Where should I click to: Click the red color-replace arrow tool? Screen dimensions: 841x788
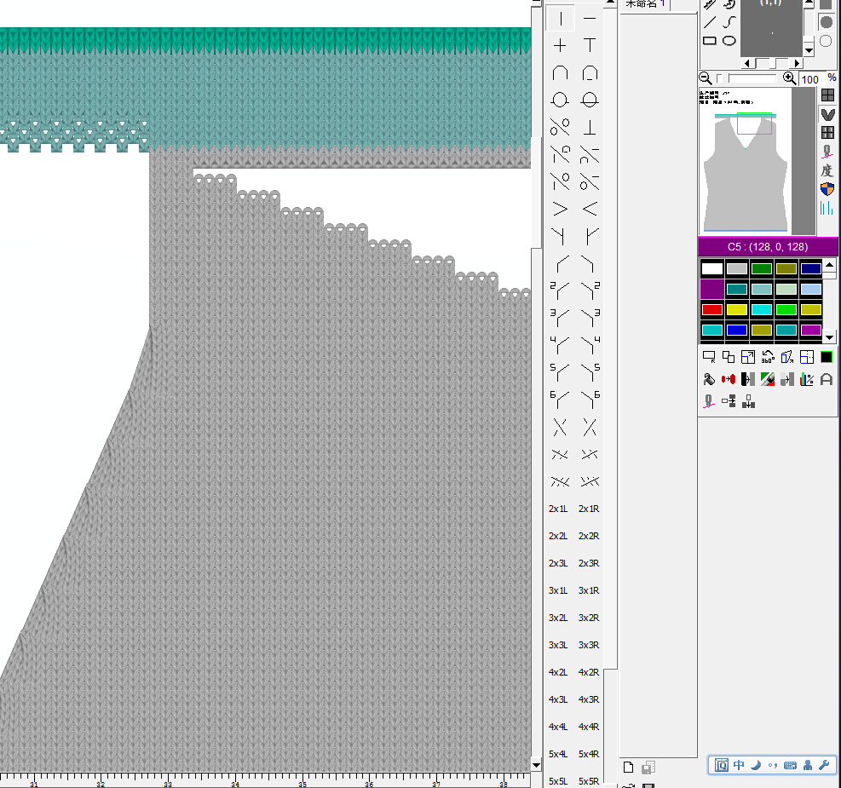tap(729, 380)
